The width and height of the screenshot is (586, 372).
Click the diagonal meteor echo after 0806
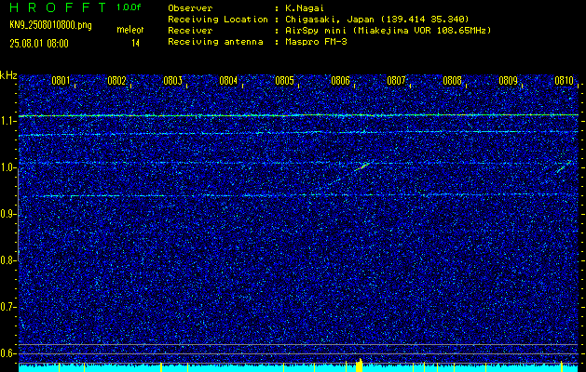click(x=361, y=166)
